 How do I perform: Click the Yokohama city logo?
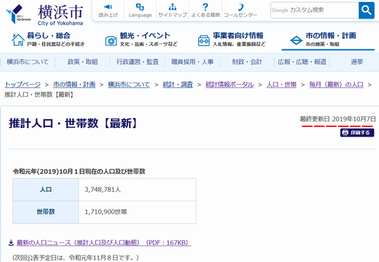click(x=44, y=15)
